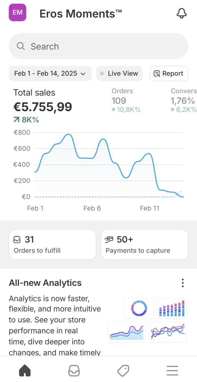This screenshot has width=197, height=382.
Task: Open the hamburger menu tab
Action: [x=172, y=371]
